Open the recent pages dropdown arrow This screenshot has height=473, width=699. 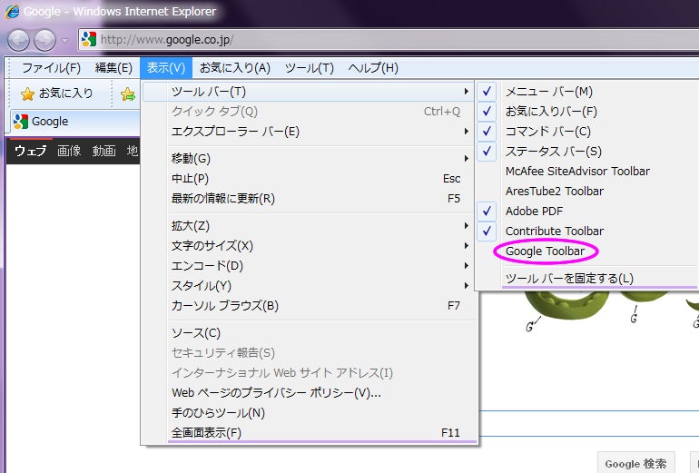(x=65, y=41)
